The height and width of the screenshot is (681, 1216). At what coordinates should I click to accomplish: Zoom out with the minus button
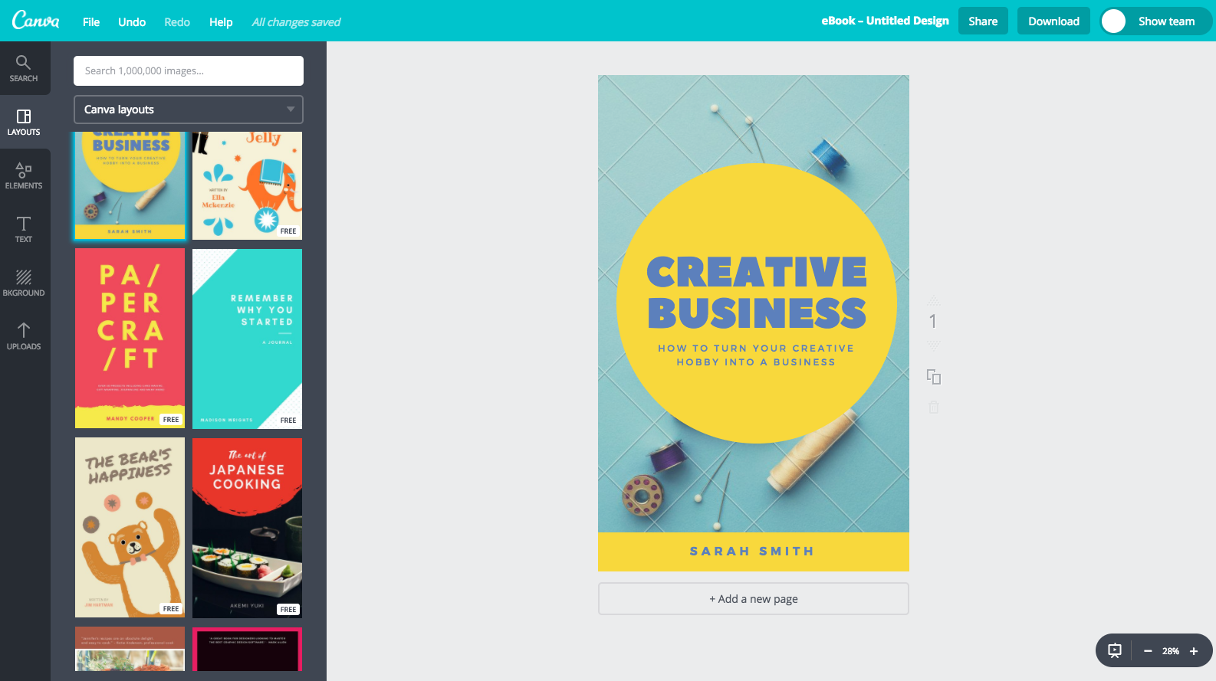click(x=1148, y=651)
